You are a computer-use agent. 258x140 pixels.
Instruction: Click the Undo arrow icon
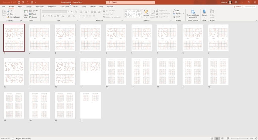pyautogui.click(x=23, y=2)
